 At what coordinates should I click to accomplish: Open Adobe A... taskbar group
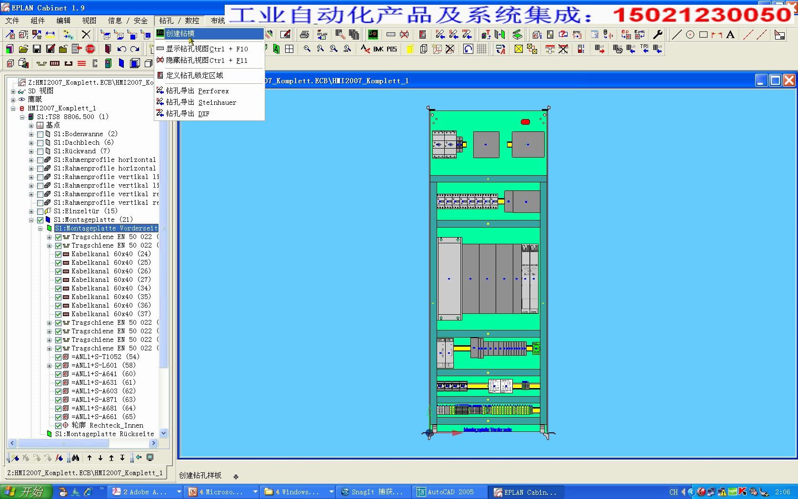[x=146, y=492]
